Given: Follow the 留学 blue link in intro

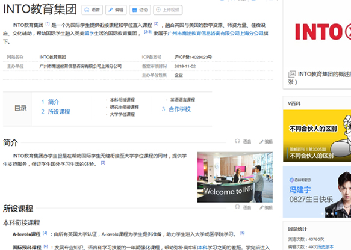Looking at the screenshot, I should click(89, 34).
